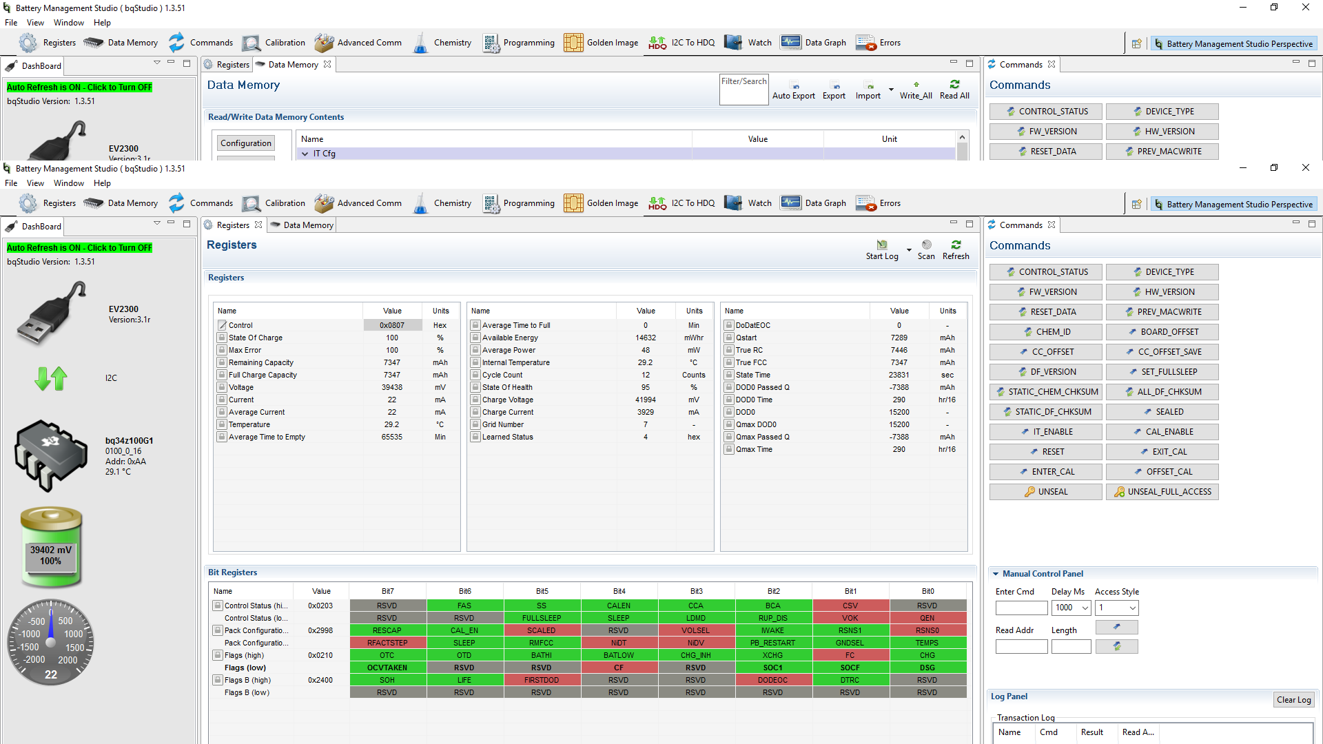
Task: Toggle Voltage register checkbox
Action: 222,387
